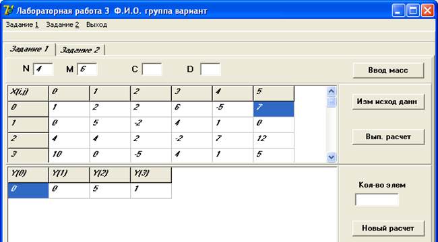Minimize the Лабораторная работа 3 window

[399, 11]
